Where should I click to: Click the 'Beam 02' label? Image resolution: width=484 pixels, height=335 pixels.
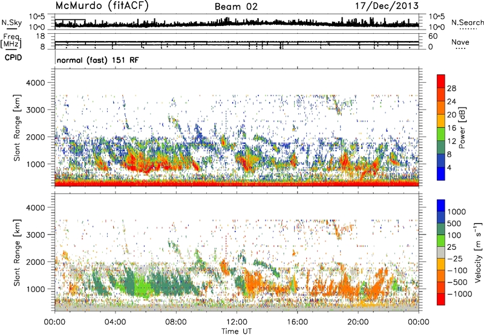236,7
